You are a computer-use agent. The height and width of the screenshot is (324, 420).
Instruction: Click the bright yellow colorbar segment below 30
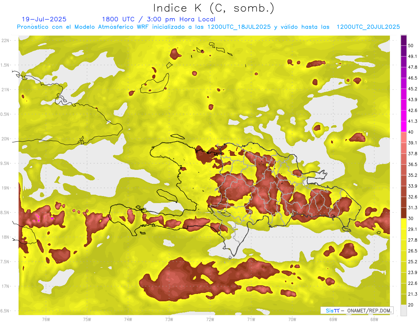click(404, 224)
